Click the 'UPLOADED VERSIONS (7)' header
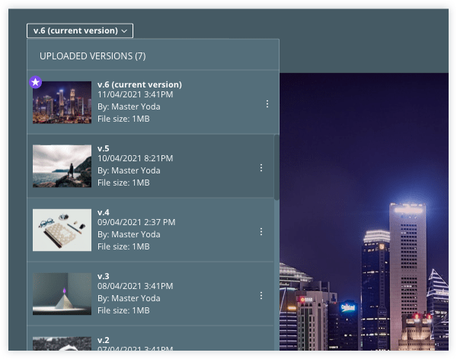This screenshot has height=359, width=457. pyautogui.click(x=93, y=56)
